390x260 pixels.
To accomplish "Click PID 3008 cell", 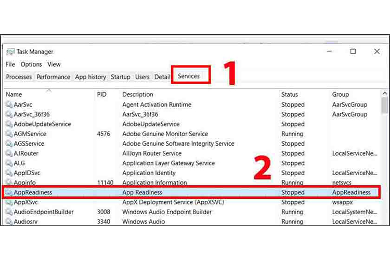I will tap(103, 212).
